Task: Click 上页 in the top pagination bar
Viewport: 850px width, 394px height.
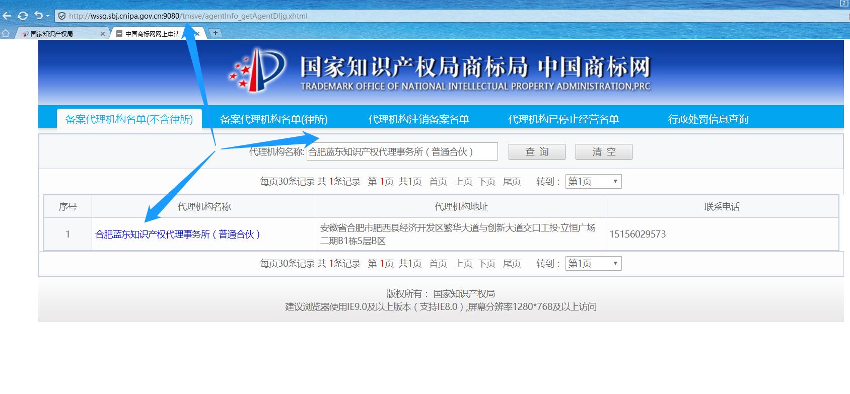Action: coord(464,182)
